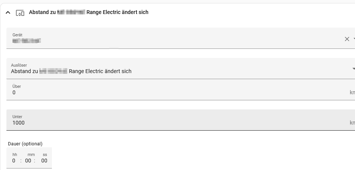Click the km unit in Über row
This screenshot has height=170, width=355.
pos(352,92)
